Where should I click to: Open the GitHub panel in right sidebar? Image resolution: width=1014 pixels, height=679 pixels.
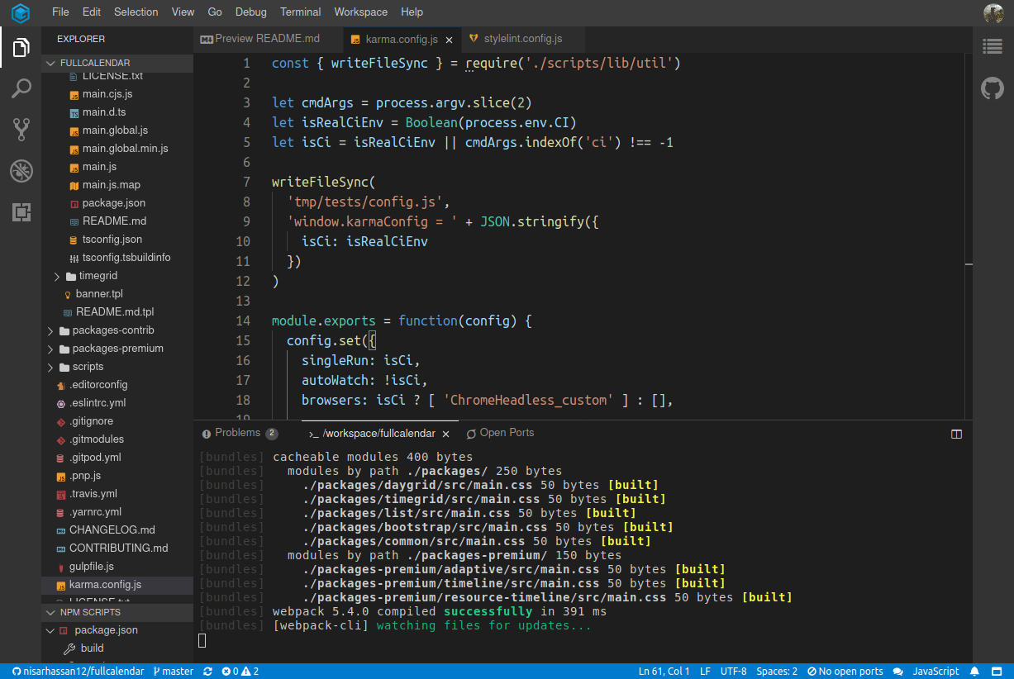[x=993, y=88]
